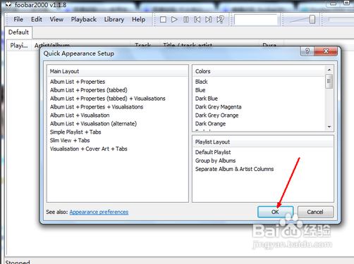This screenshot has height=264, width=354.
Task: Click up arrow of Colors scrollbar
Action: pyautogui.click(x=329, y=70)
